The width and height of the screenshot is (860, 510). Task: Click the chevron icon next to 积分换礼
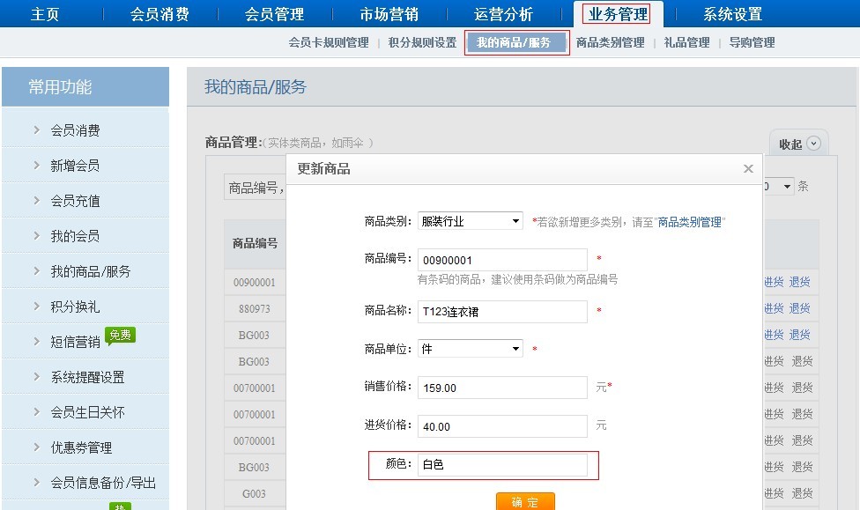pyautogui.click(x=36, y=307)
